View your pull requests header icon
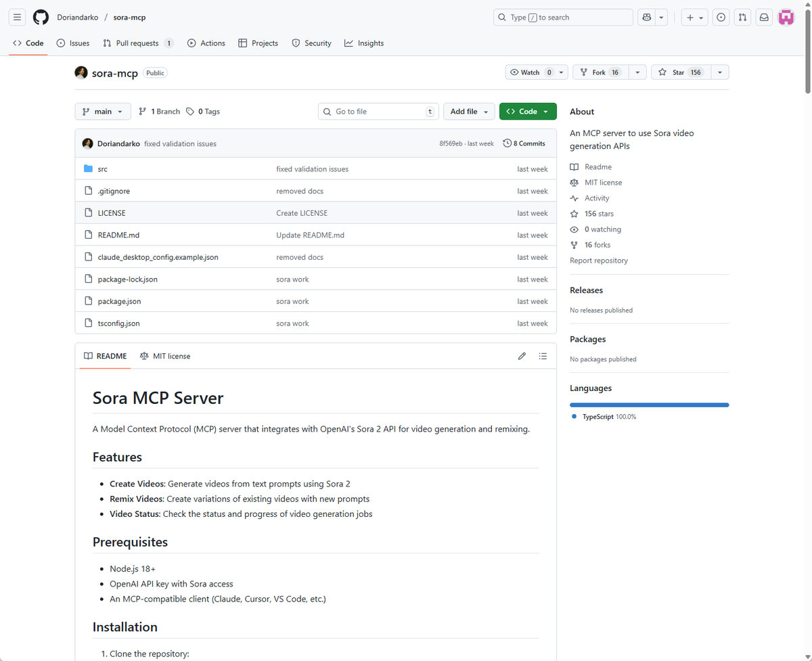 (743, 18)
